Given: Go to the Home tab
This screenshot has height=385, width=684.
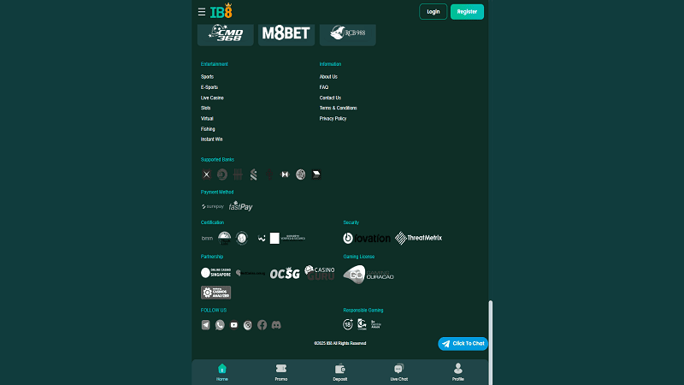Looking at the screenshot, I should point(222,371).
